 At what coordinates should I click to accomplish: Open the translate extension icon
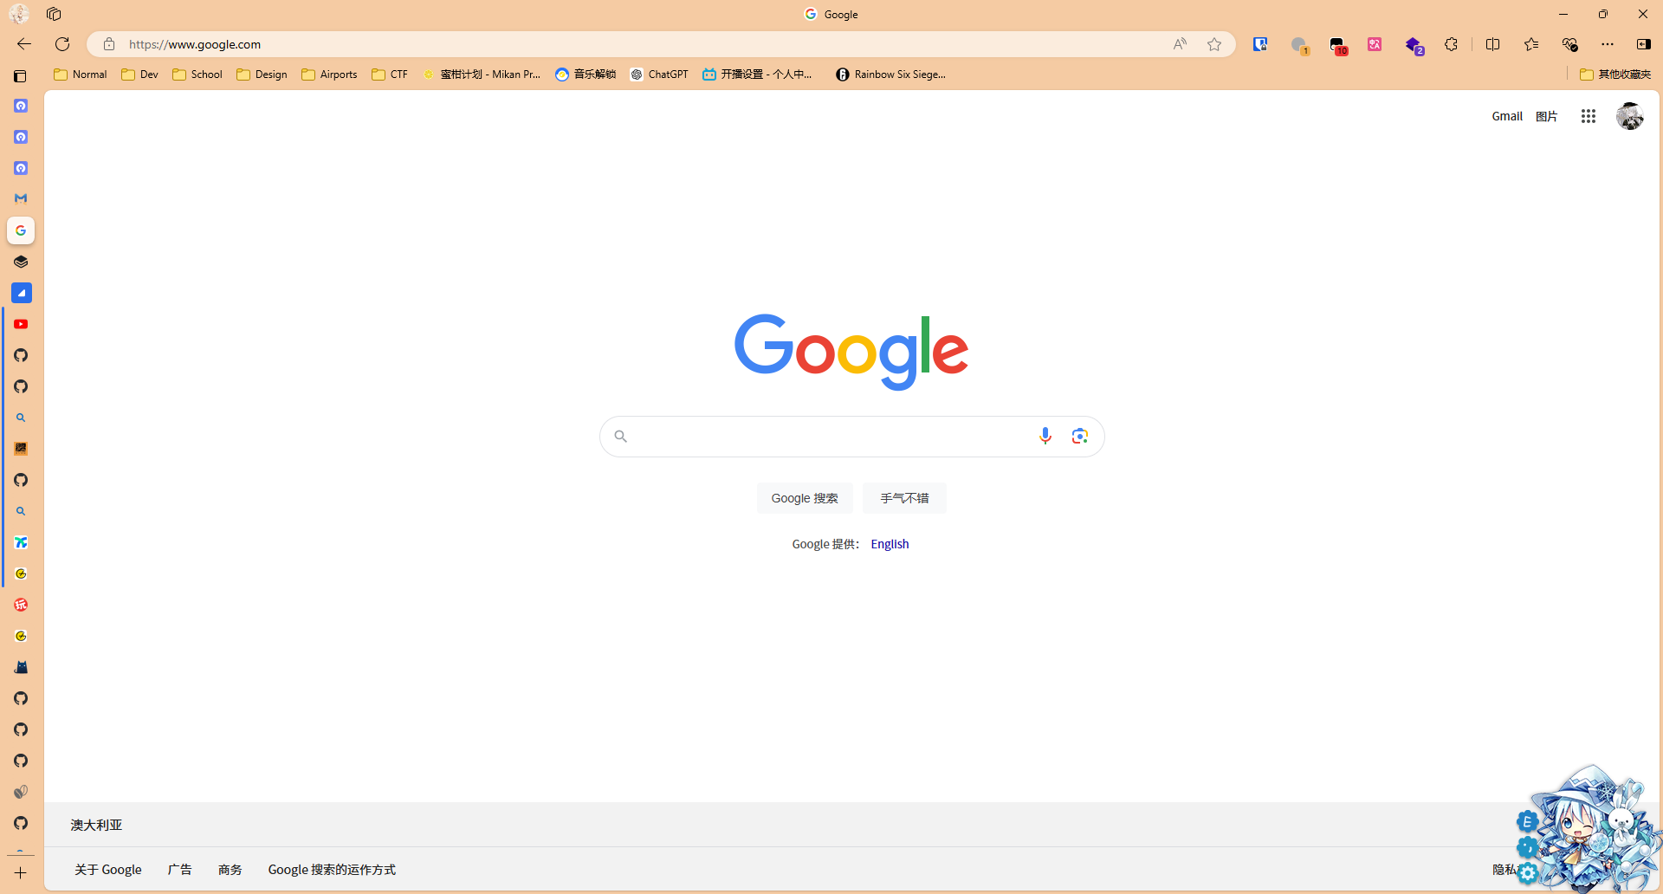pyautogui.click(x=1375, y=44)
